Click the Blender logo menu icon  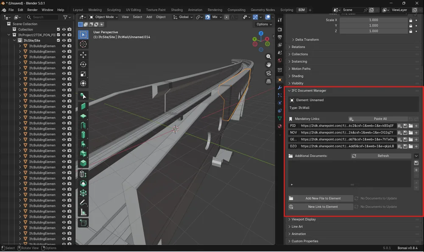(x=4, y=10)
